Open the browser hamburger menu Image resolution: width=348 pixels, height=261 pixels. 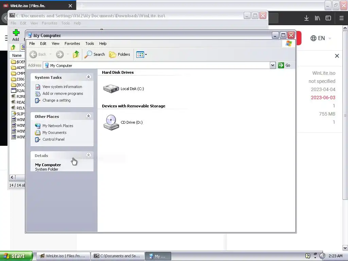(342, 18)
